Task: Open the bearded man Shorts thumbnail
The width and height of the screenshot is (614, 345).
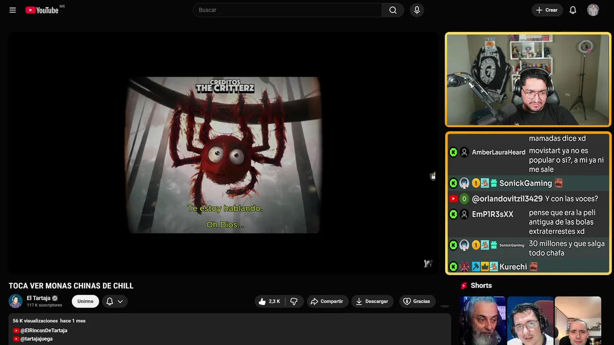Action: click(x=483, y=321)
